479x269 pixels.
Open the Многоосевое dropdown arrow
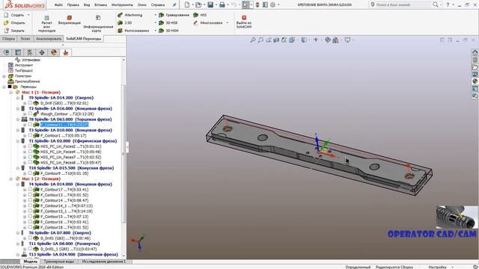228,23
